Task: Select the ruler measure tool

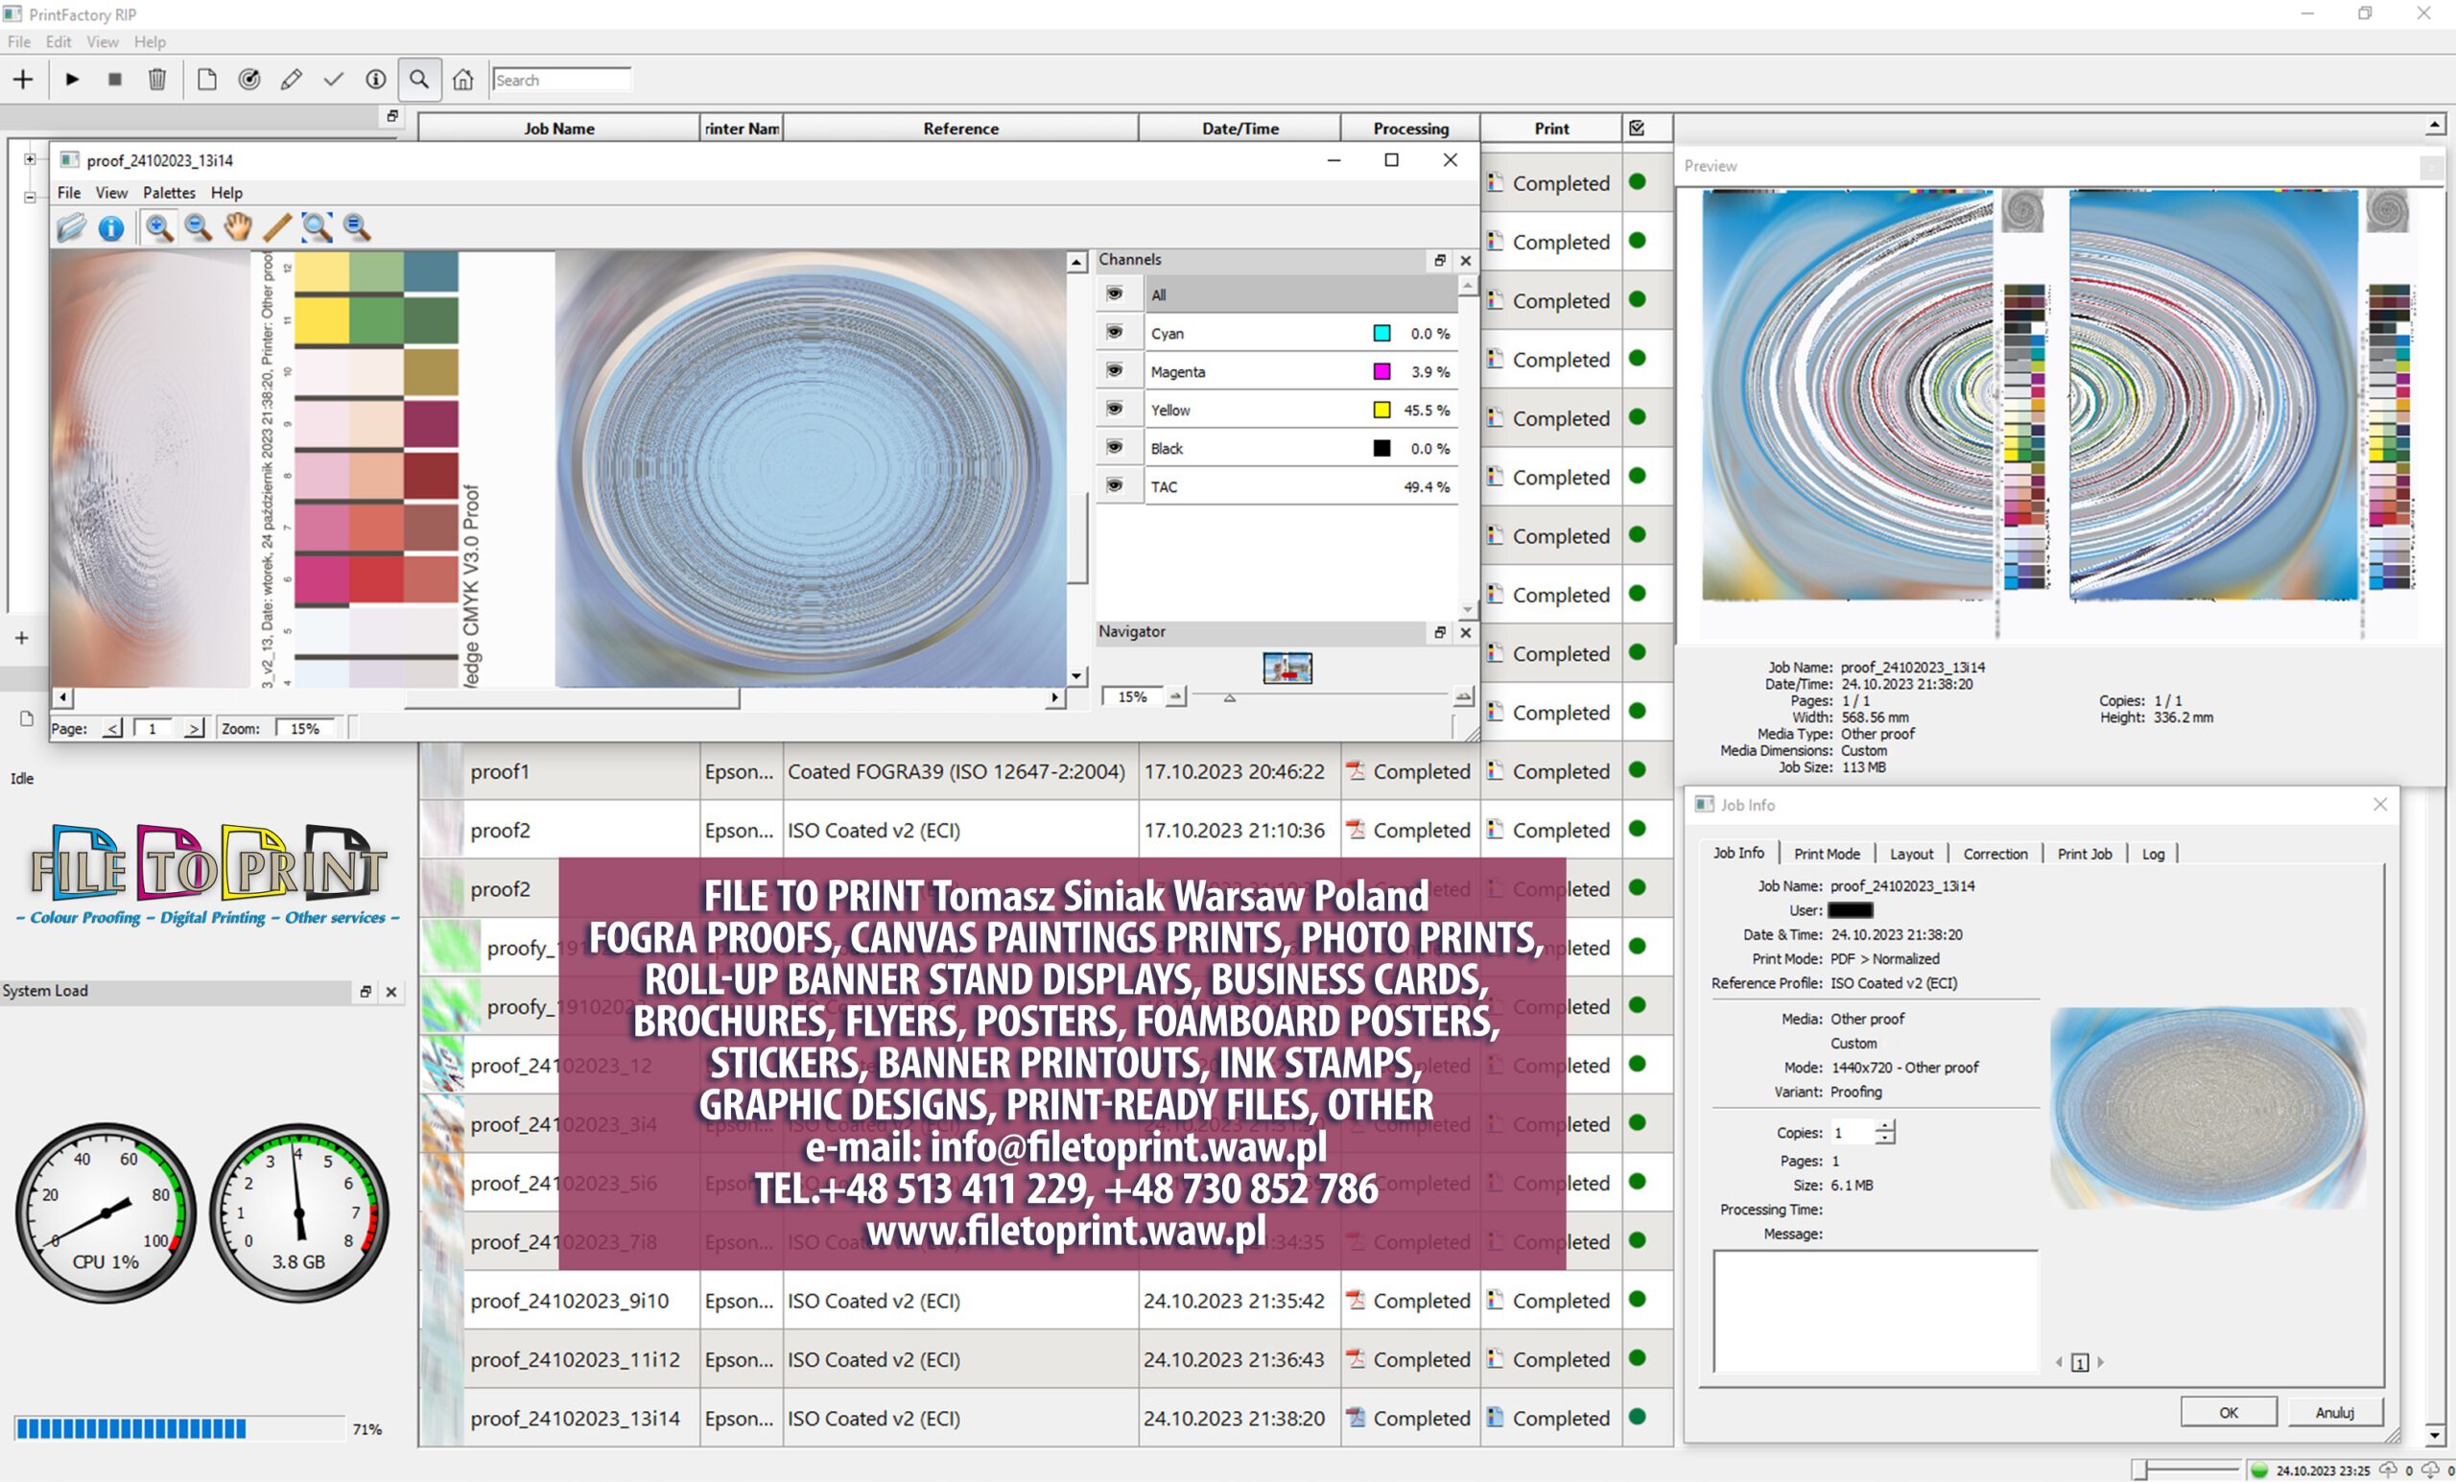Action: pyautogui.click(x=277, y=227)
